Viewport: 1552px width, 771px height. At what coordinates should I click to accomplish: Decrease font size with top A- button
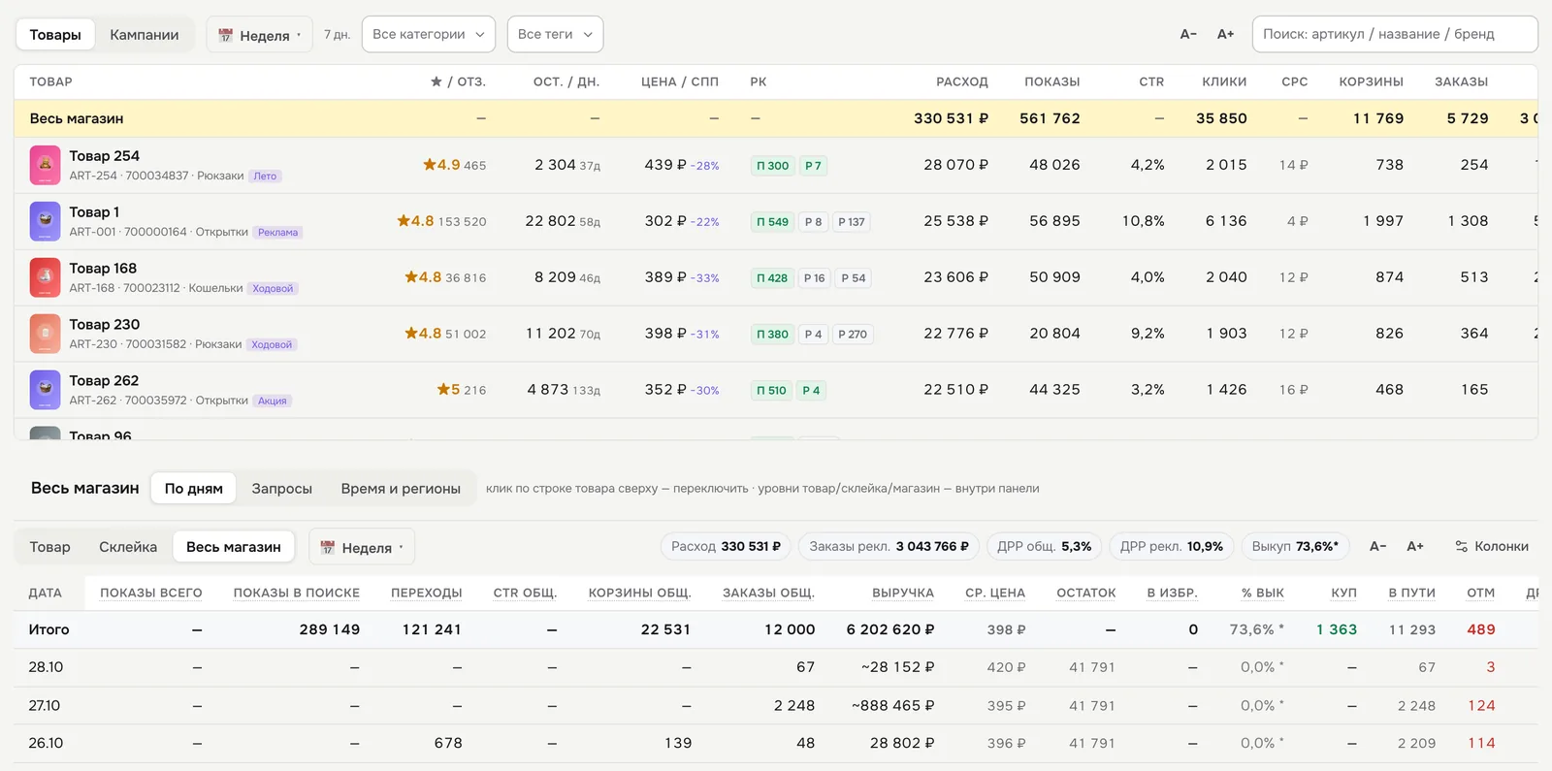tap(1188, 34)
